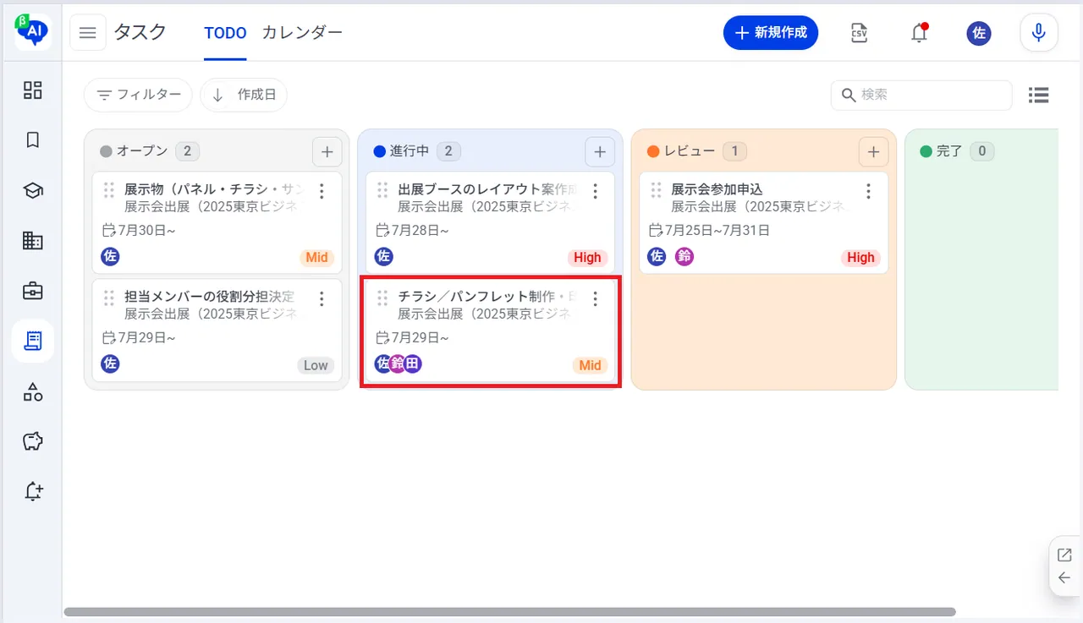The width and height of the screenshot is (1083, 623).
Task: Open options menu for 担当メンバーの役割分担 card
Action: pyautogui.click(x=322, y=298)
